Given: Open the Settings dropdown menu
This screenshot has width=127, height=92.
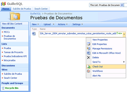Looking at the screenshot, I should [77, 24].
